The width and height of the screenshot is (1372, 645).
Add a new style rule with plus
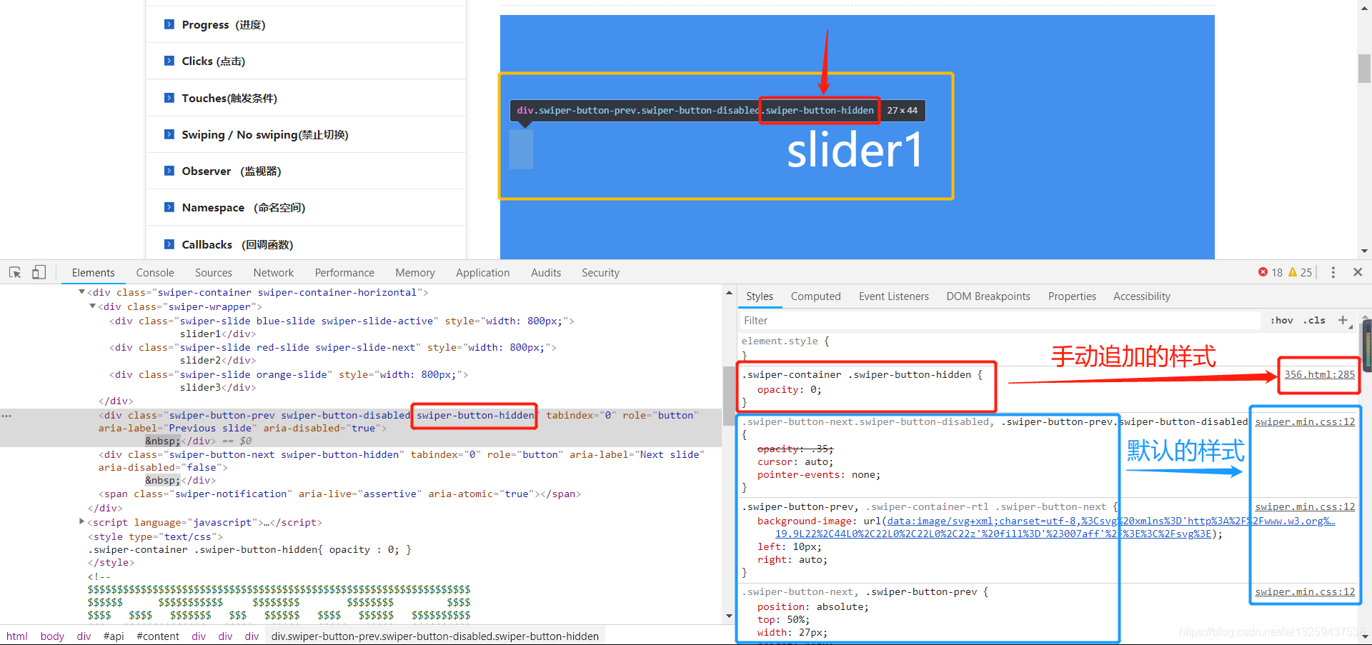(x=1343, y=320)
